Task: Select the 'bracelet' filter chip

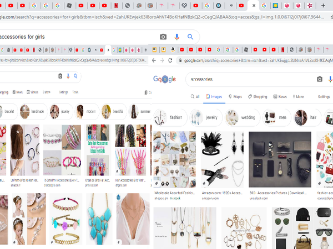Action: [x=8, y=111]
